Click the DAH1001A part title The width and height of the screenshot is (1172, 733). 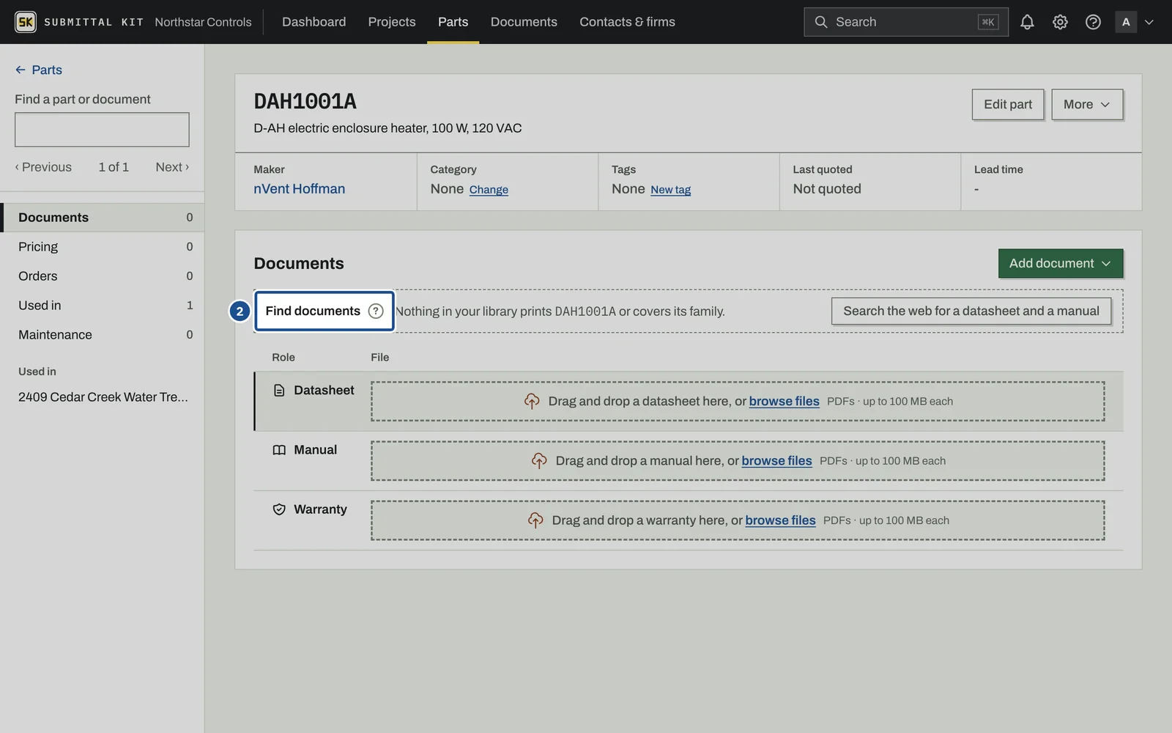[305, 101]
